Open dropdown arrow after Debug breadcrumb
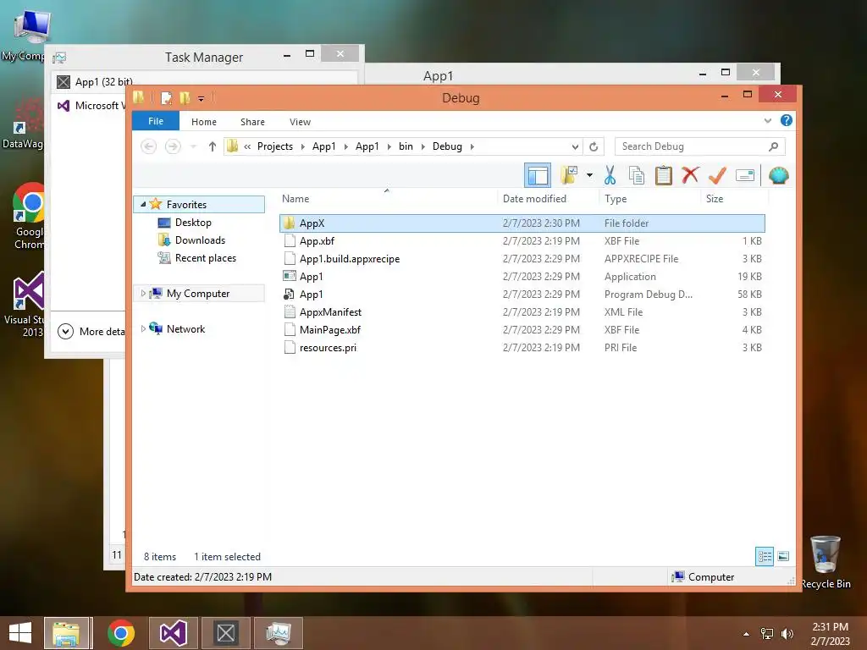The width and height of the screenshot is (867, 650). tap(472, 146)
